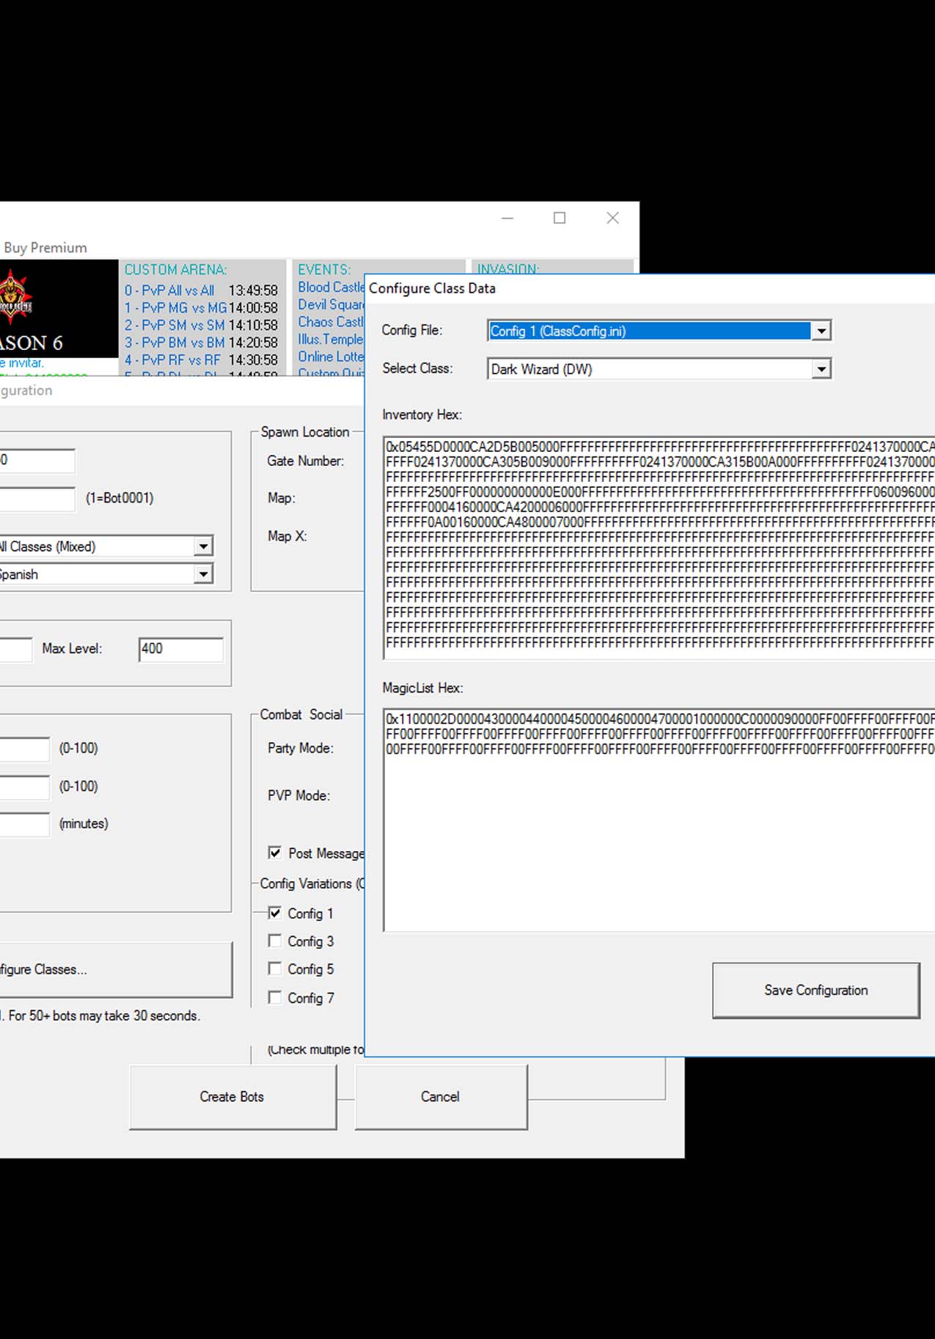Toggle the Post Message checkbox
This screenshot has height=1339, width=935.
tap(275, 853)
